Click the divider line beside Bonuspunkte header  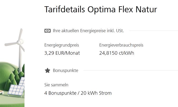point(131,71)
